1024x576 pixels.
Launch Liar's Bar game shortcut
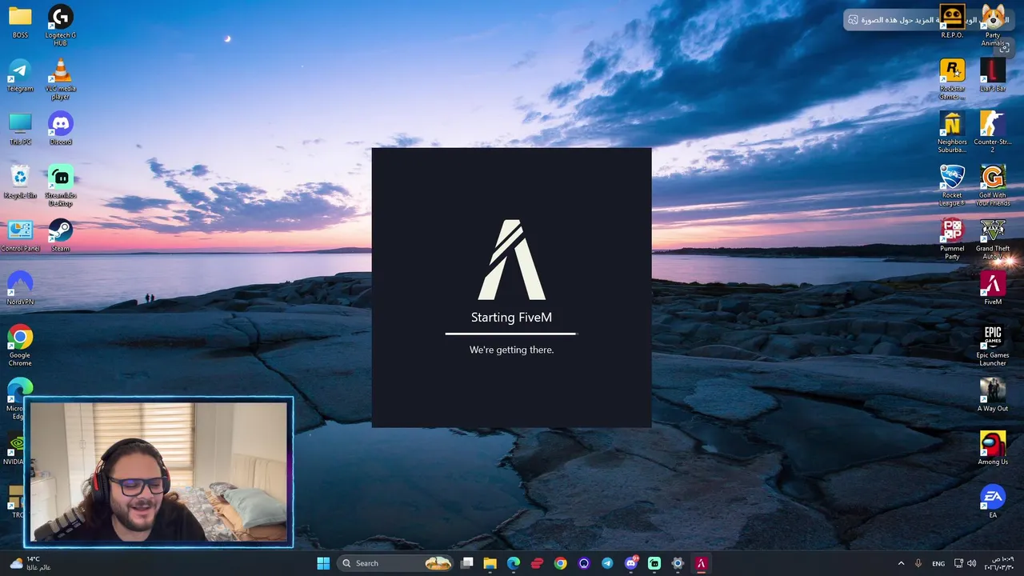pyautogui.click(x=993, y=75)
